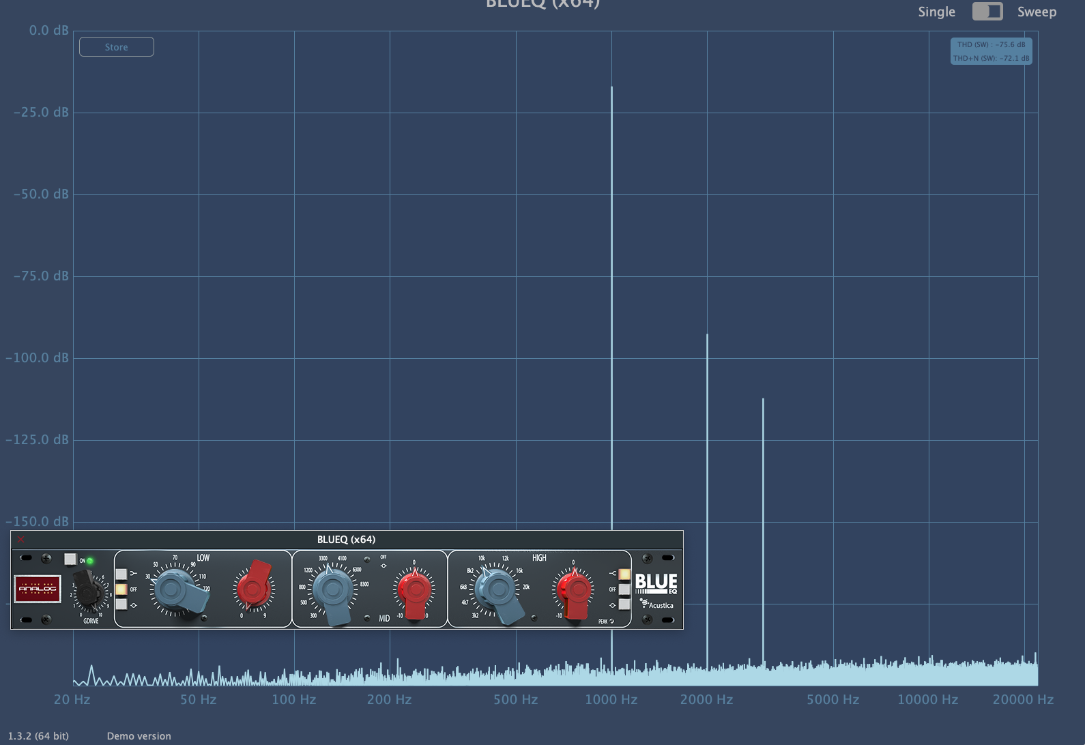The width and height of the screenshot is (1085, 745).
Task: Select the HIGH band OFF button
Action: (624, 589)
